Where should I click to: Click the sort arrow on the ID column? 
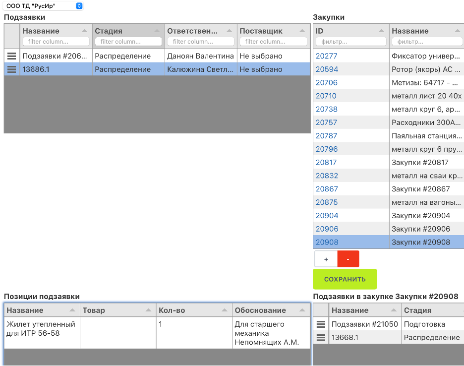[381, 30]
